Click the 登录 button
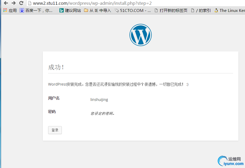Viewport: 245px width, 168px height. point(55,130)
